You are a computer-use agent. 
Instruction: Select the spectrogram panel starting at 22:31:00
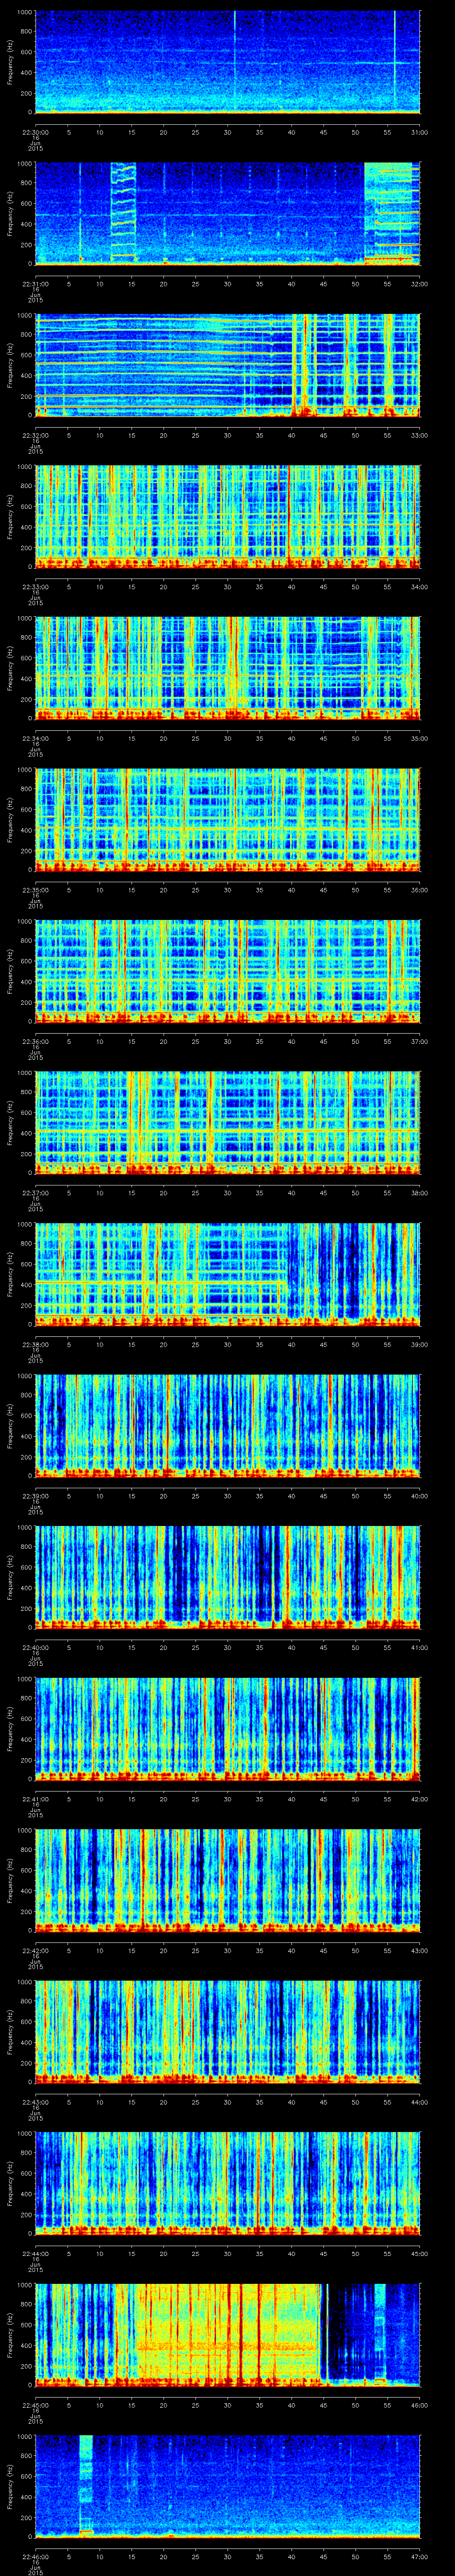click(x=228, y=214)
